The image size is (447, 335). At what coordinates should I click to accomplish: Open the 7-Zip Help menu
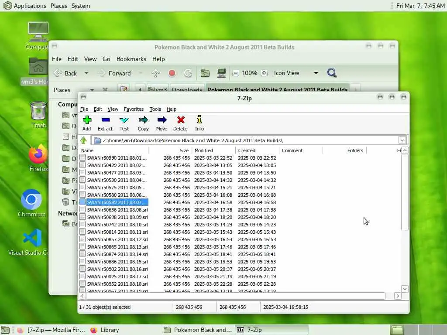click(171, 109)
